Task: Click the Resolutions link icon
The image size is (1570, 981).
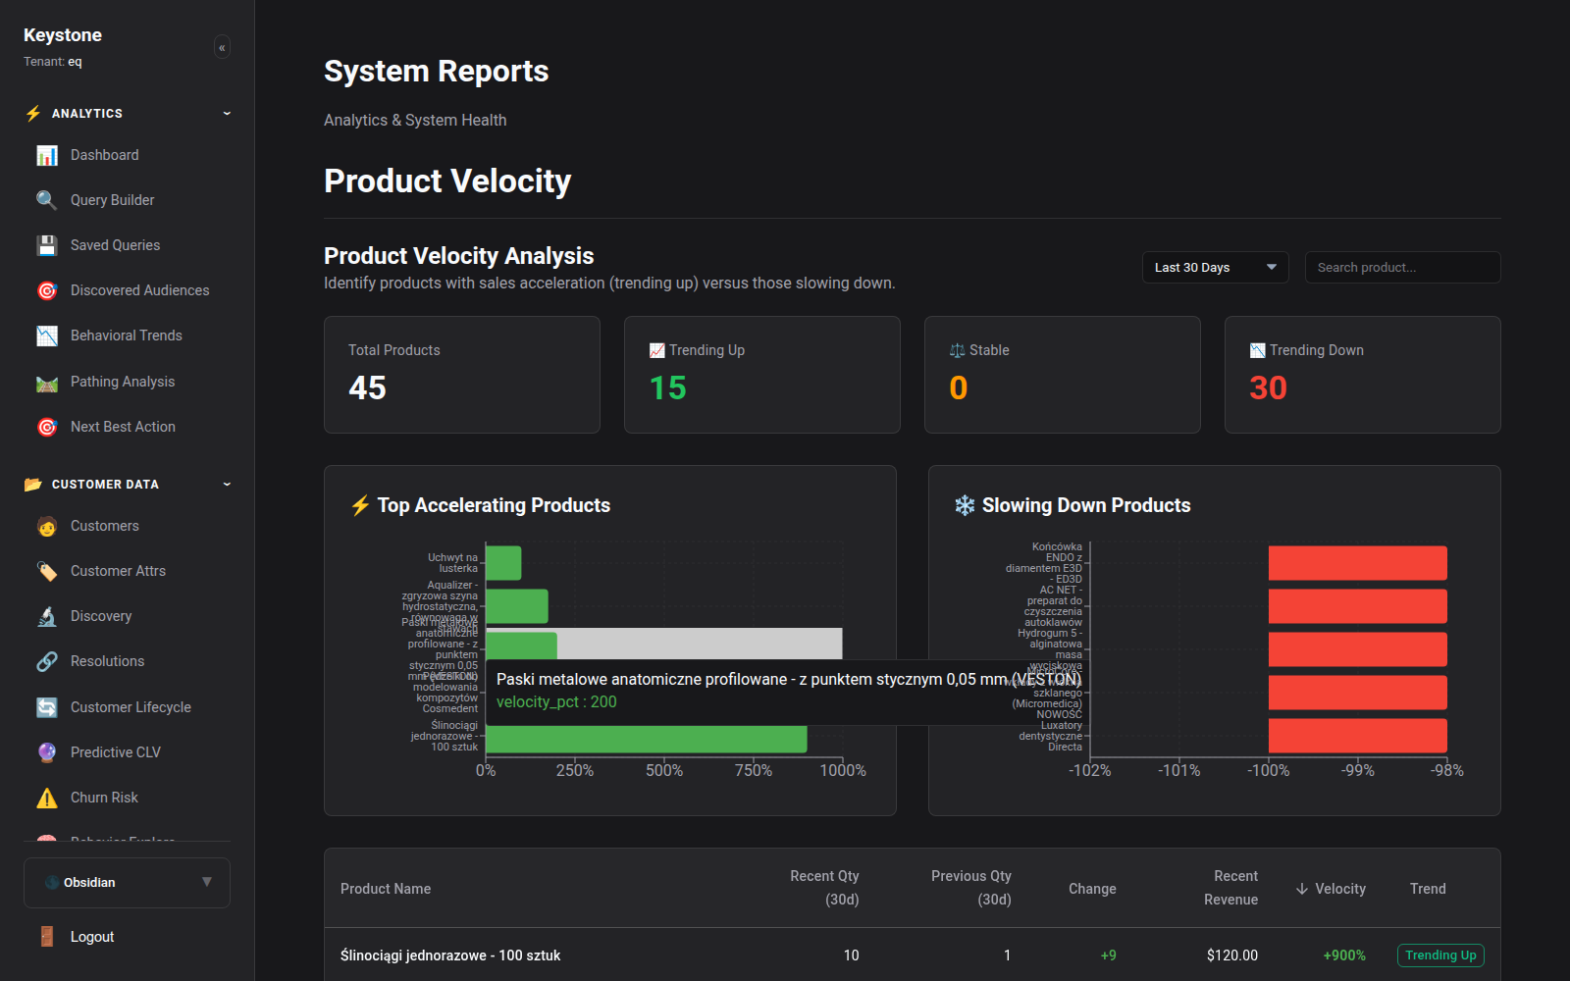Action: click(x=47, y=661)
